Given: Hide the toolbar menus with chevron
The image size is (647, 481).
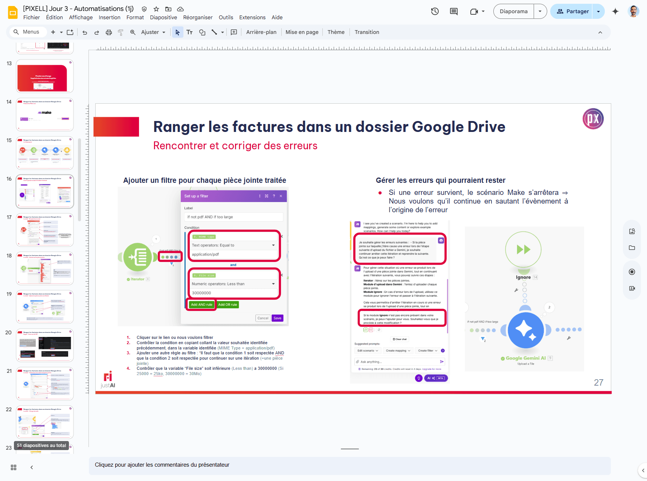Looking at the screenshot, I should pos(600,32).
